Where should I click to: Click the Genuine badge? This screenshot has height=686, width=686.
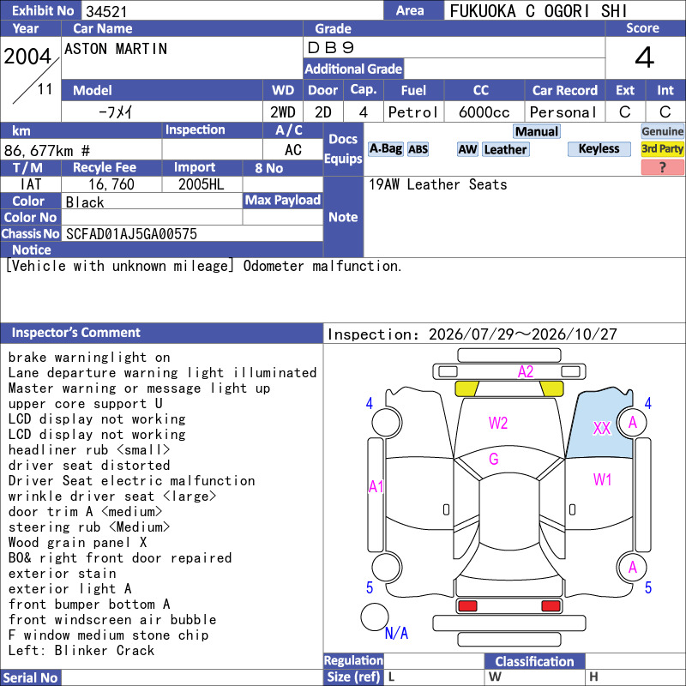click(x=662, y=131)
